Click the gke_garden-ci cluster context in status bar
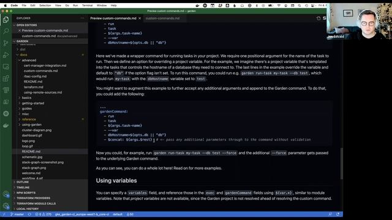The width and height of the screenshot is (392, 220). click(x=82, y=215)
